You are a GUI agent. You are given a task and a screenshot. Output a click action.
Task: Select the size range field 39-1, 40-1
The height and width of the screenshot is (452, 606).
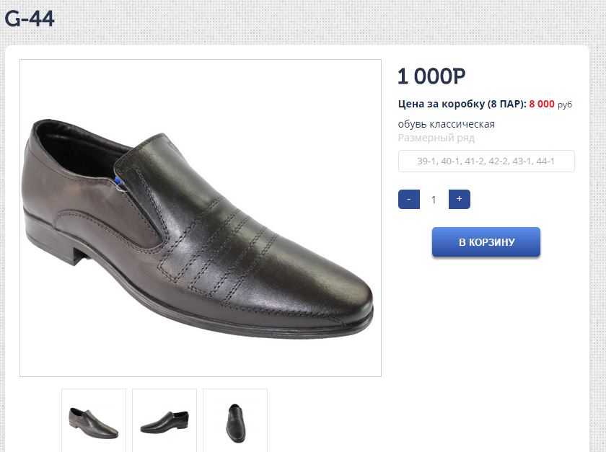pyautogui.click(x=486, y=161)
